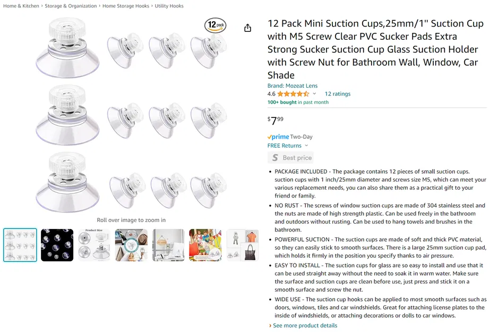Expand the FREE Returns dropdown

[x=306, y=146]
